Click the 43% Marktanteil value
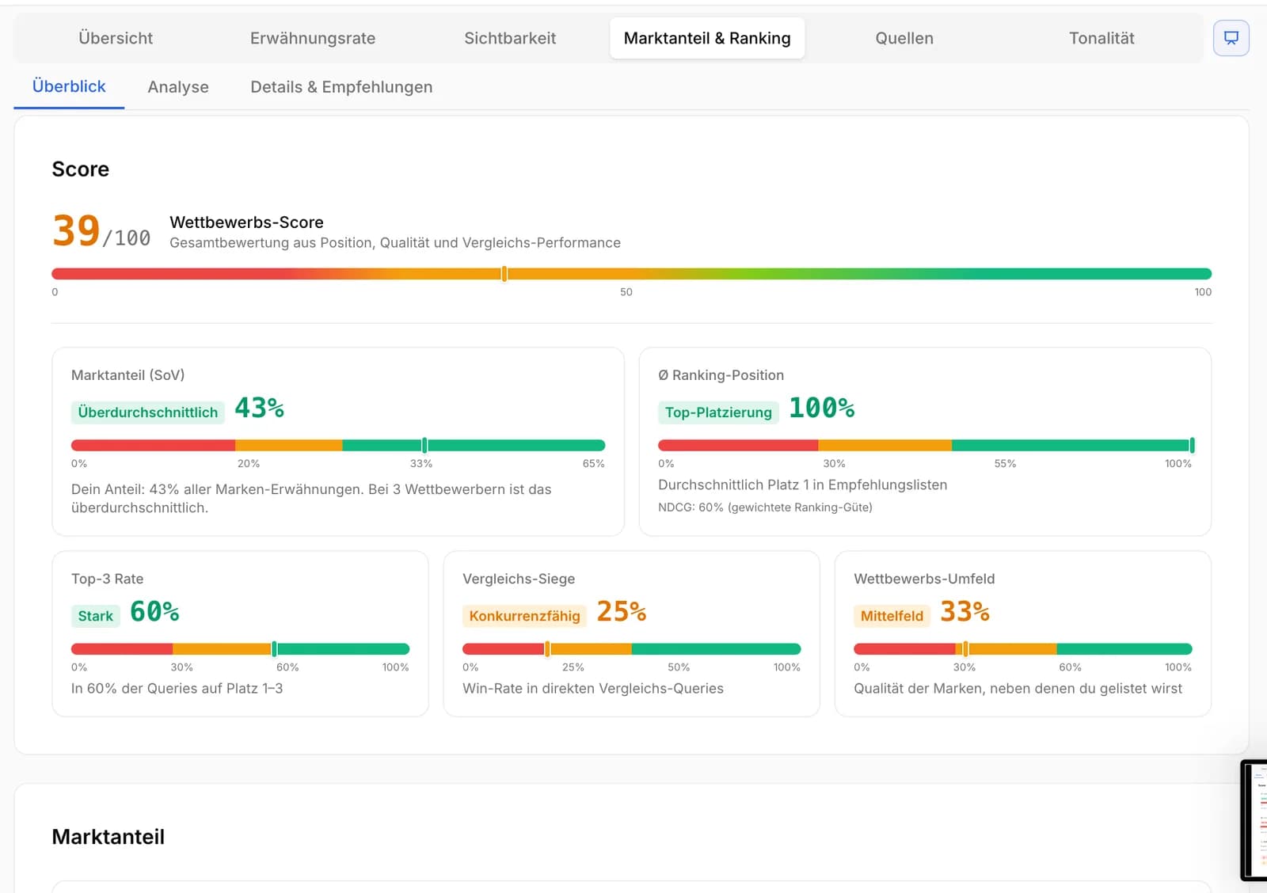This screenshot has width=1267, height=893. [x=260, y=408]
